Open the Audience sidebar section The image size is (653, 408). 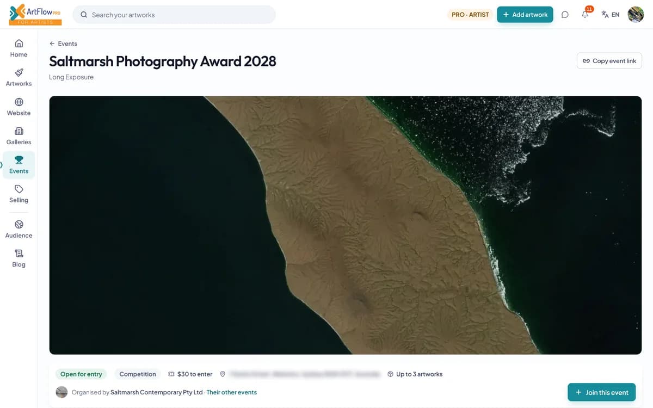pos(19,229)
